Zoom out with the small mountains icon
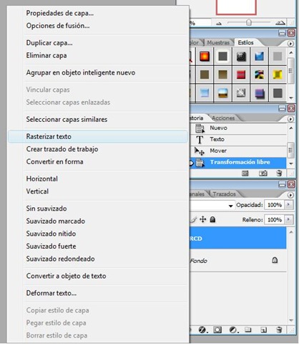The image size is (299, 344). coord(219,24)
